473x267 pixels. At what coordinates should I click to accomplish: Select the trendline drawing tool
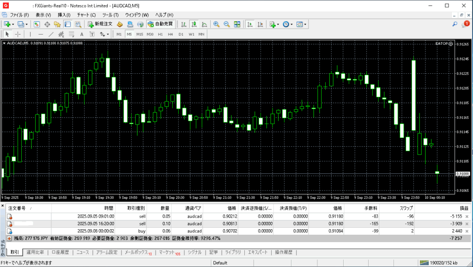pyautogui.click(x=51, y=34)
